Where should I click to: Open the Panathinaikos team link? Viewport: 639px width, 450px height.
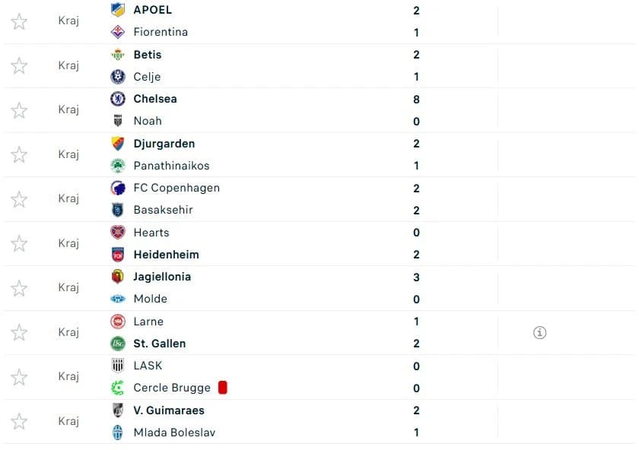point(172,166)
